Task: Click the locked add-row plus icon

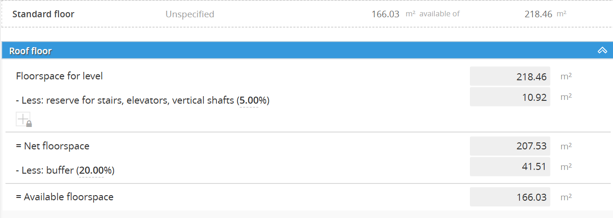Action: coord(23,120)
